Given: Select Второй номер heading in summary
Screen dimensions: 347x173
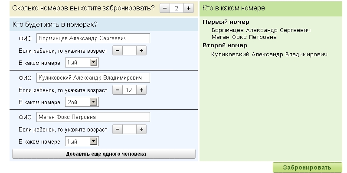Looking at the screenshot, I should tap(224, 45).
